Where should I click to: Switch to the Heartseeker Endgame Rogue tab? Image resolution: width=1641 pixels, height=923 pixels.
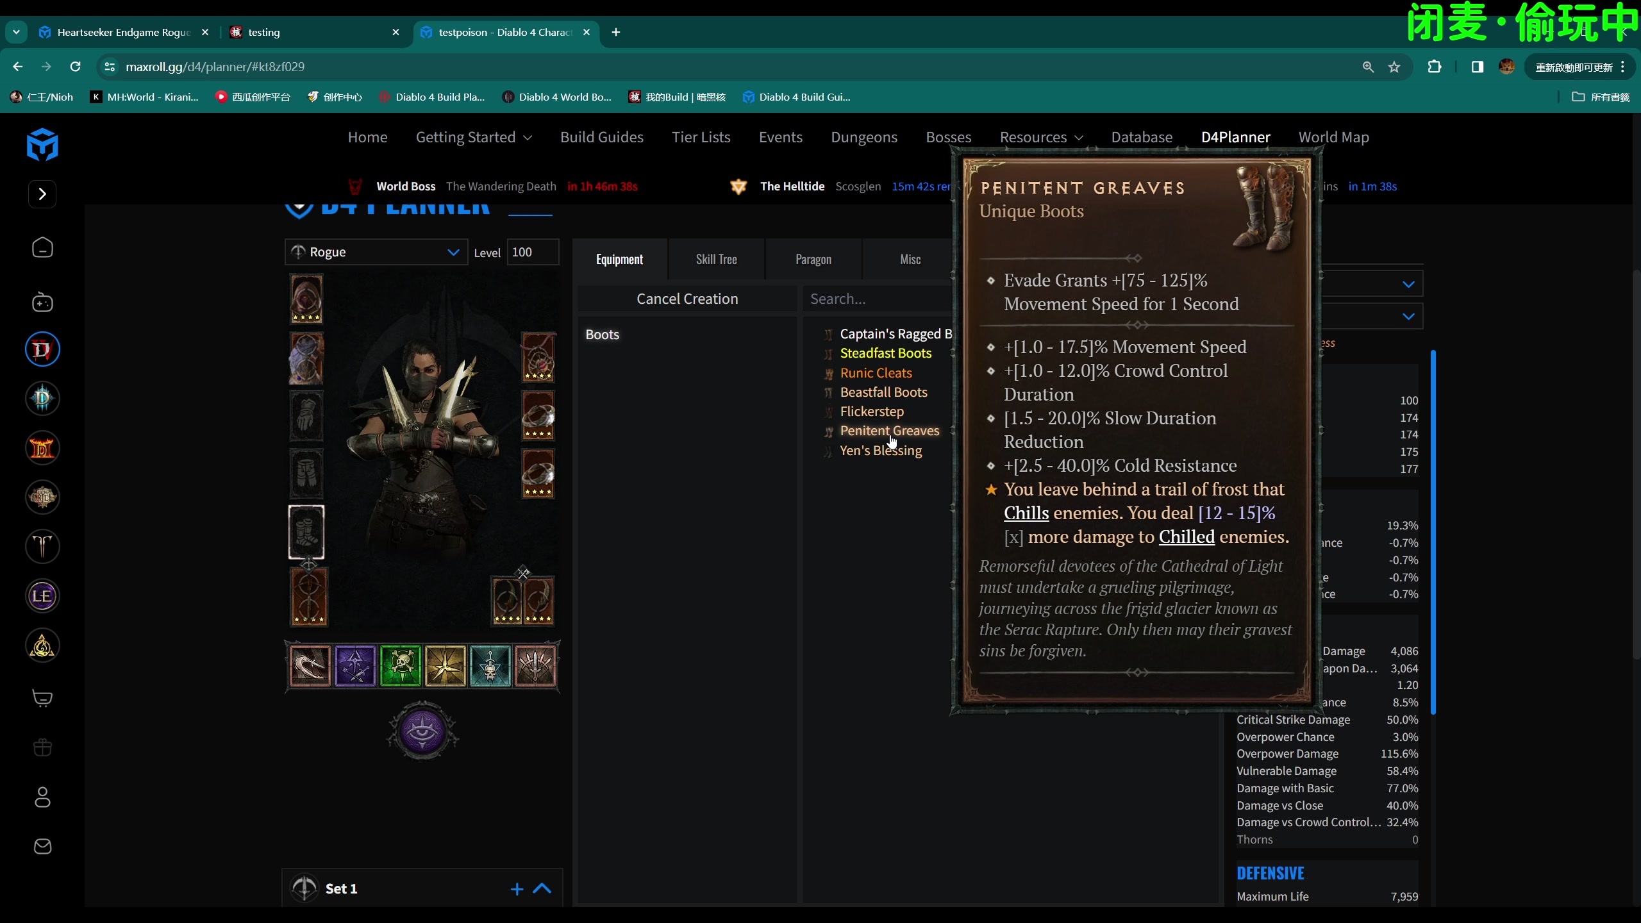click(123, 32)
